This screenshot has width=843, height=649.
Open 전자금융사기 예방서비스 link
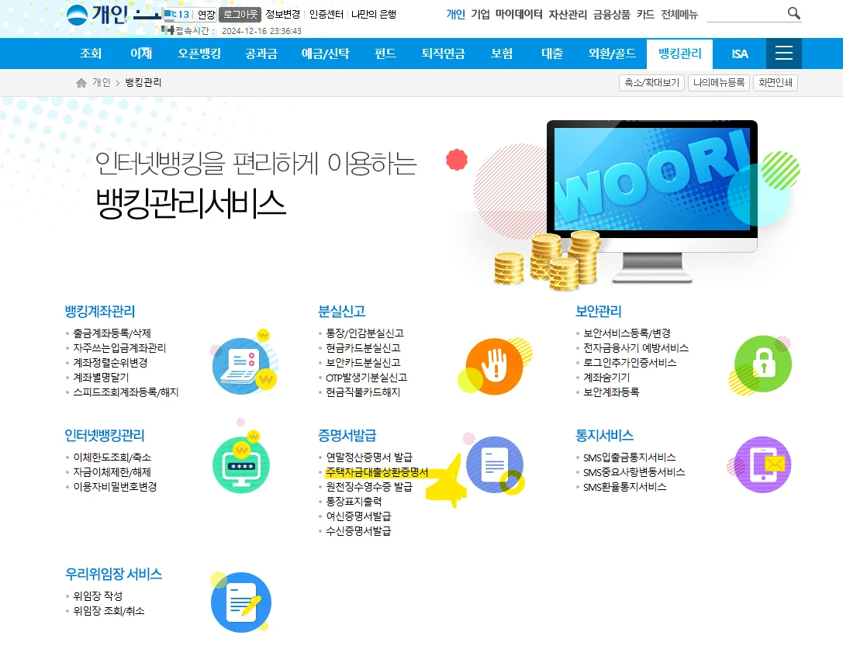point(636,348)
